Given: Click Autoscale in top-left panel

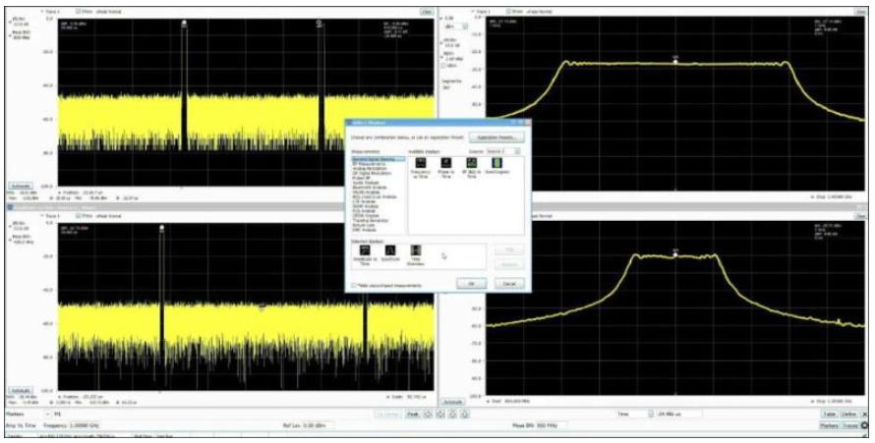Looking at the screenshot, I should point(20,186).
